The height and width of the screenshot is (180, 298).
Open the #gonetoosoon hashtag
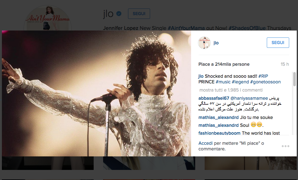[265, 82]
